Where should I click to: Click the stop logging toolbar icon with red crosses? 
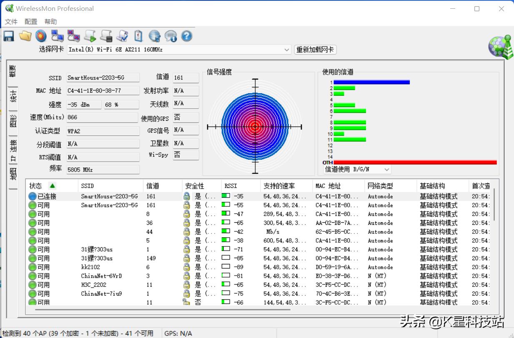[x=73, y=36]
